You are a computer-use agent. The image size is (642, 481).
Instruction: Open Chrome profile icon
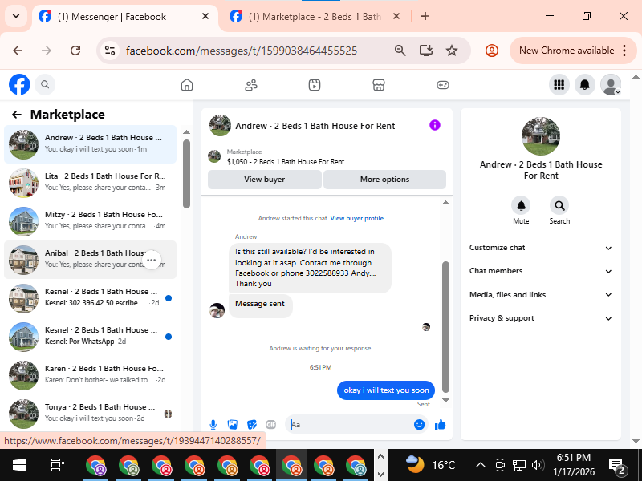[492, 51]
